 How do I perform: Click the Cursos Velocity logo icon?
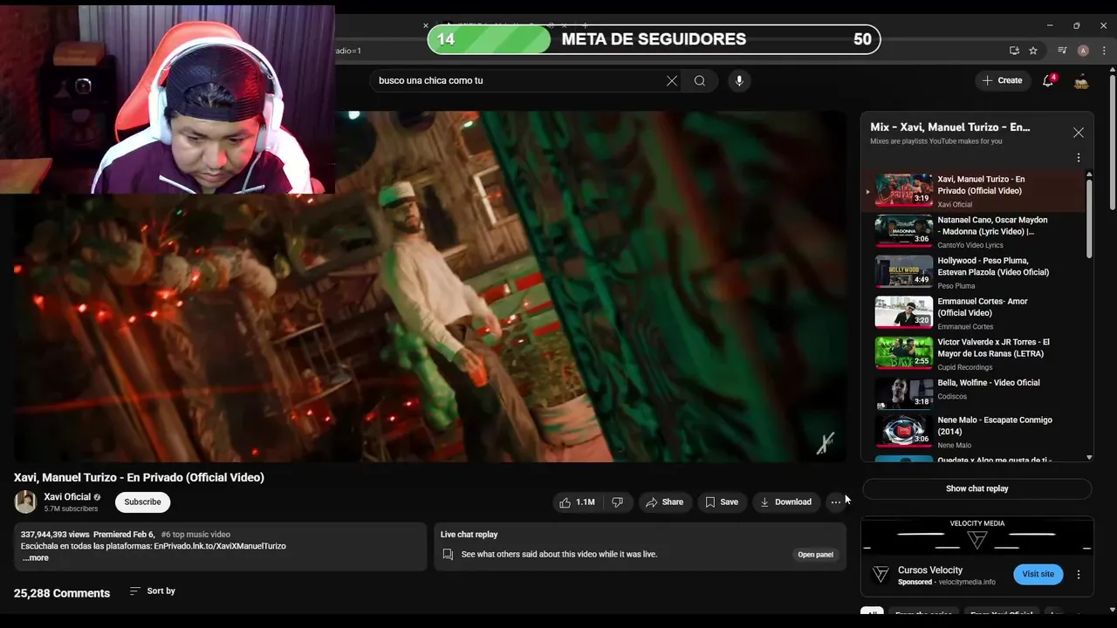(881, 574)
